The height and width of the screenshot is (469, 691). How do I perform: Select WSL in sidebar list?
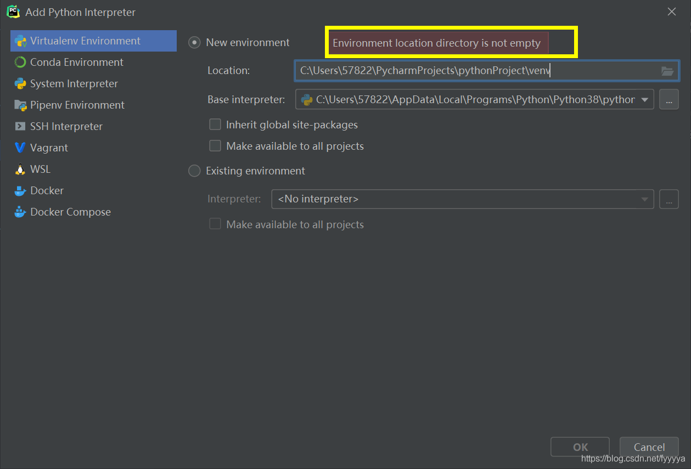(93, 169)
